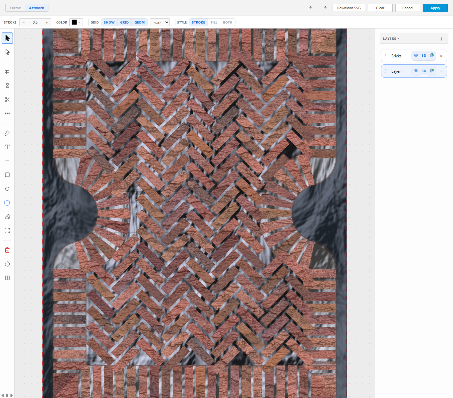This screenshot has height=398, width=453.
Task: Set style to FILL
Action: click(214, 22)
